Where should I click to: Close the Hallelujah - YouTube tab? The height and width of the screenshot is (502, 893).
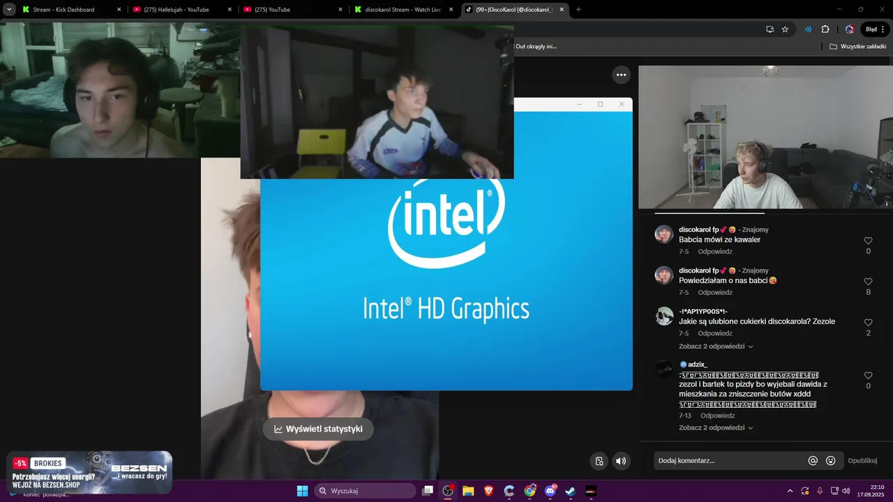pos(230,10)
